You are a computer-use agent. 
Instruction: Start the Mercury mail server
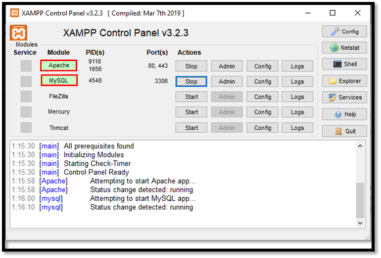point(191,112)
